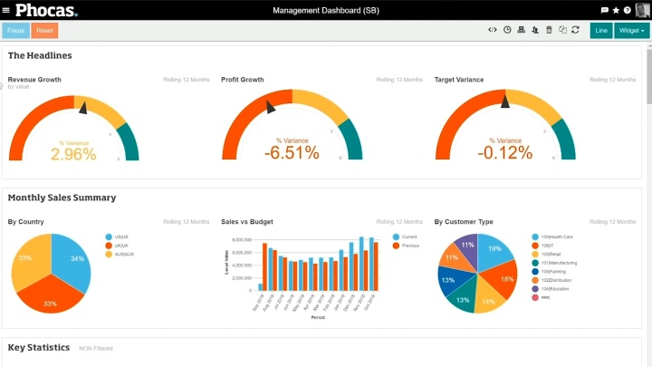Screen dimensions: 652x367
Task: Click Rolling 12 Months on By Customer Type
Action: [613, 222]
